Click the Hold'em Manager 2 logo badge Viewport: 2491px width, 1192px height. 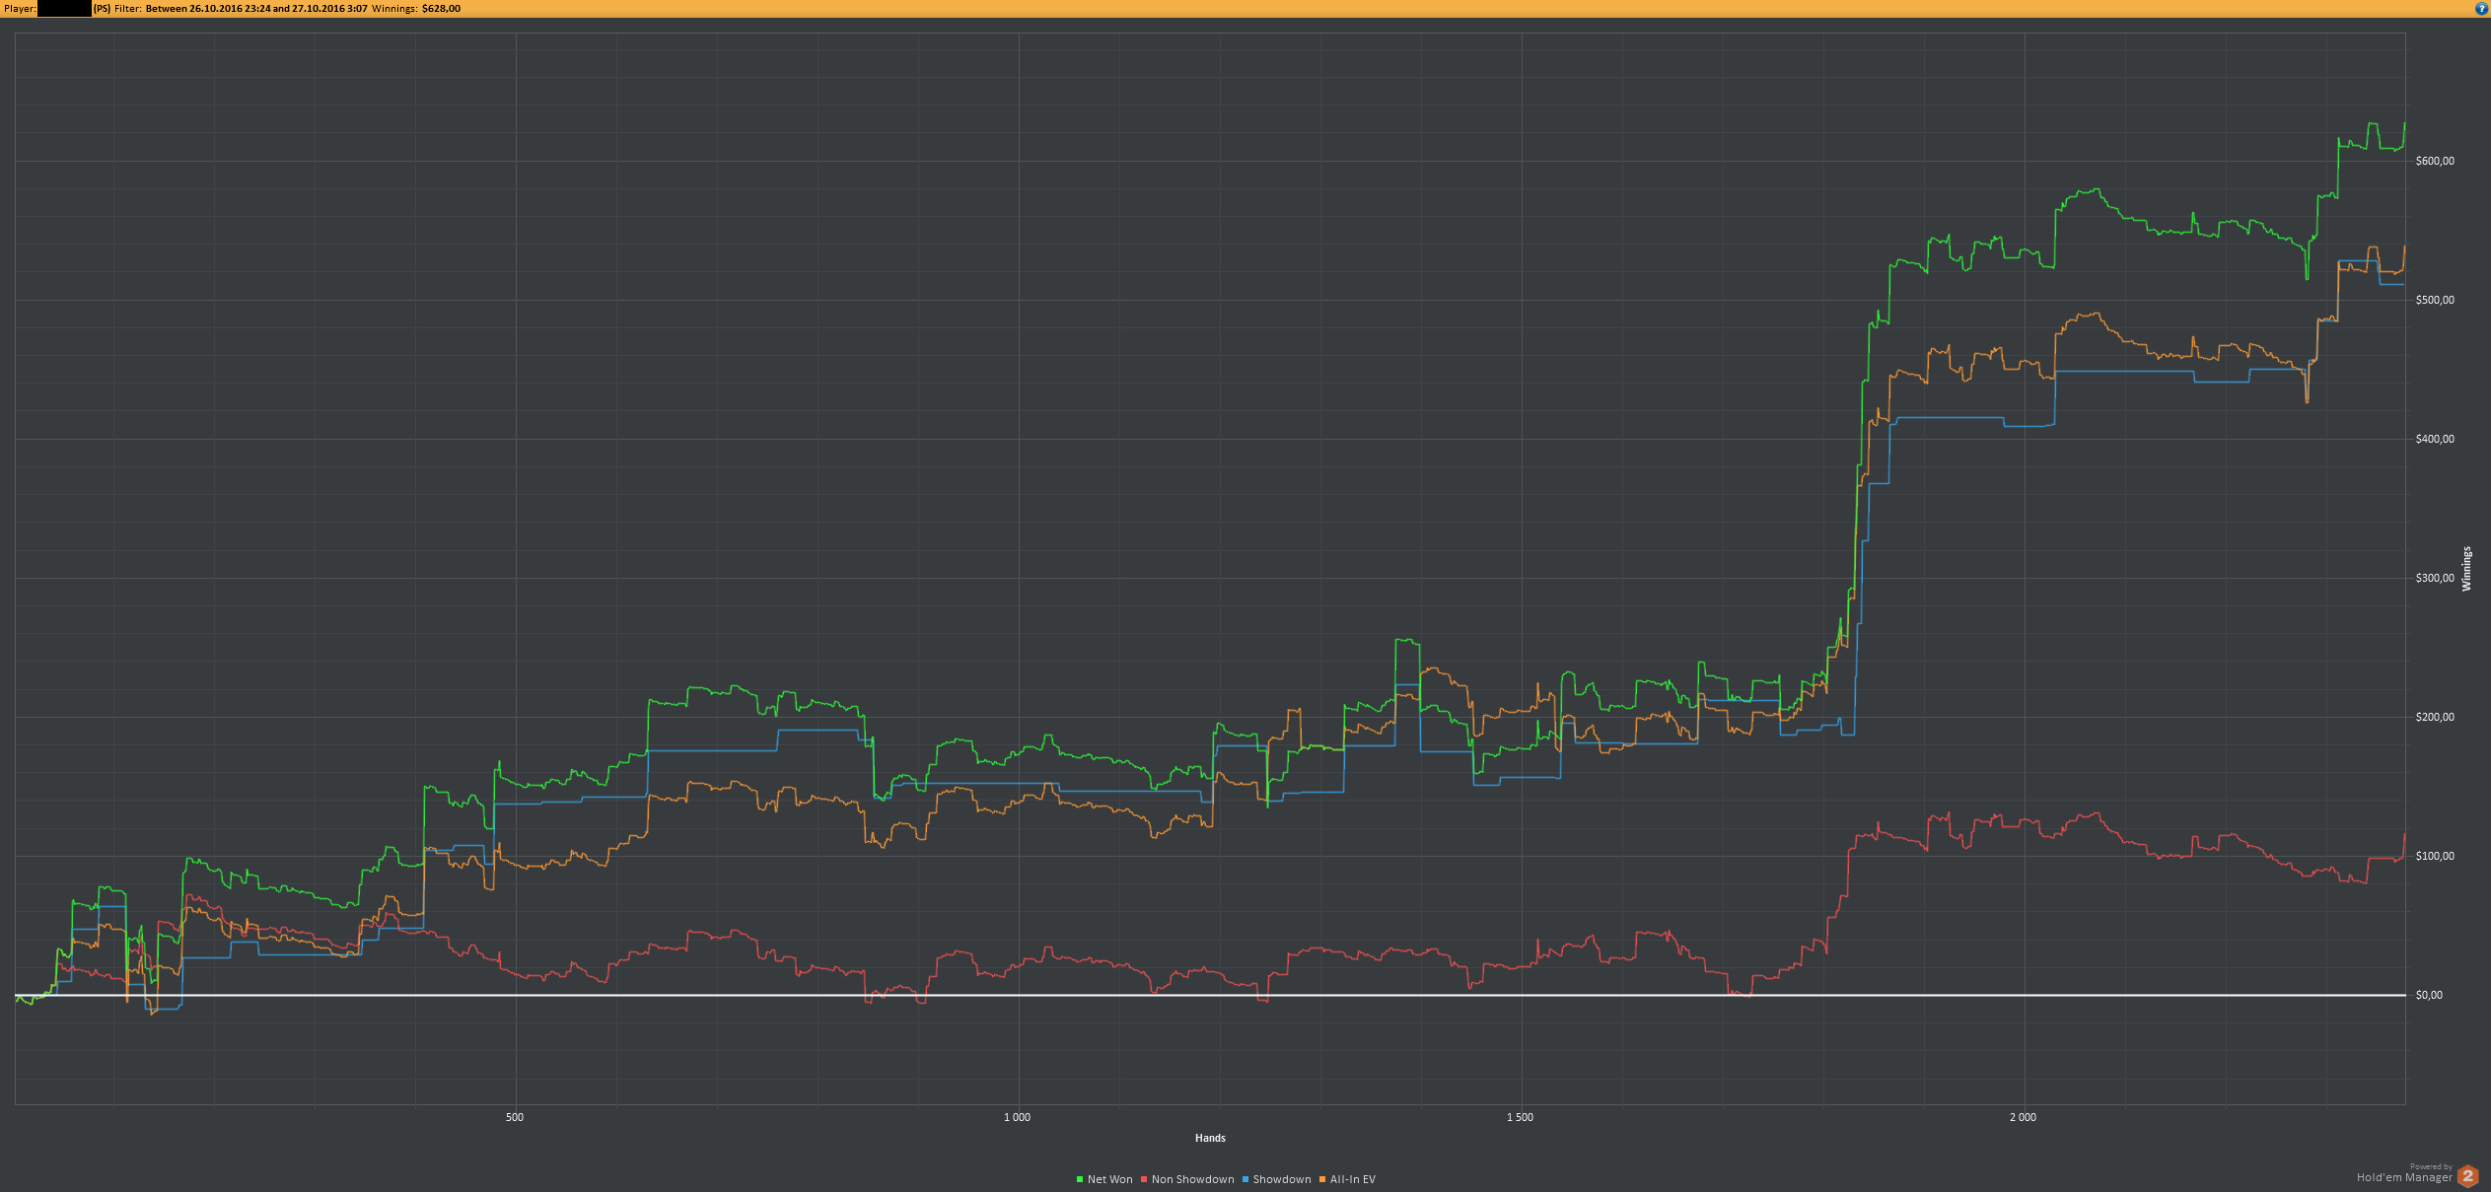[2467, 1176]
